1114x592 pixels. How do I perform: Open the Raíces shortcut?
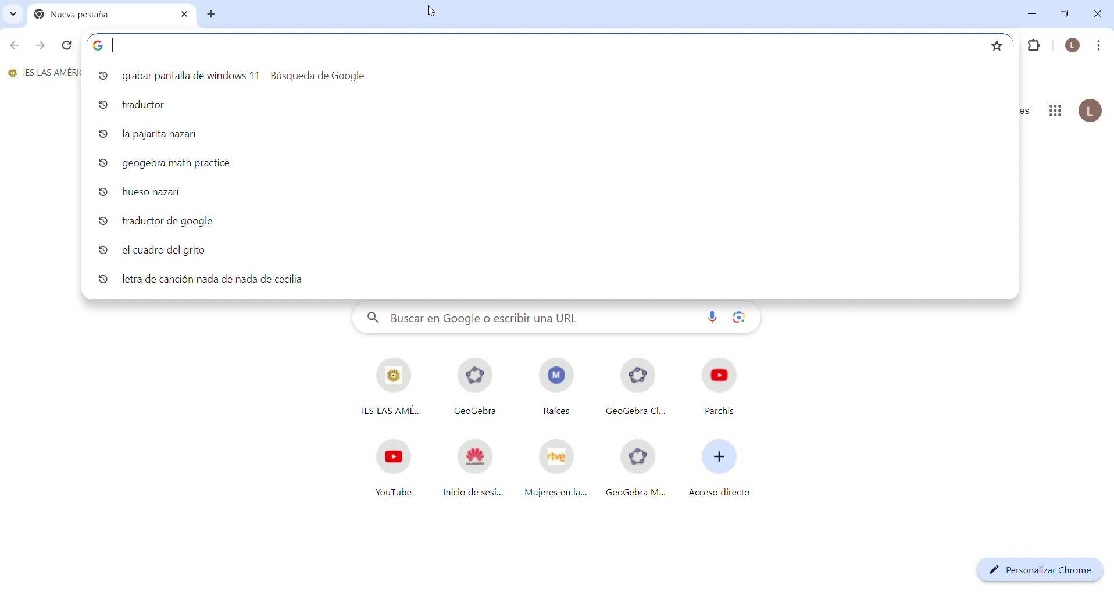556,387
